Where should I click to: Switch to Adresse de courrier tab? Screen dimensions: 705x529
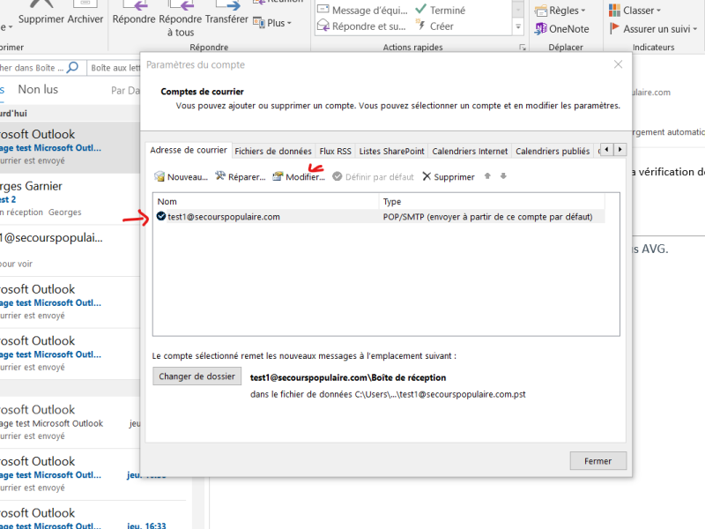(x=189, y=150)
